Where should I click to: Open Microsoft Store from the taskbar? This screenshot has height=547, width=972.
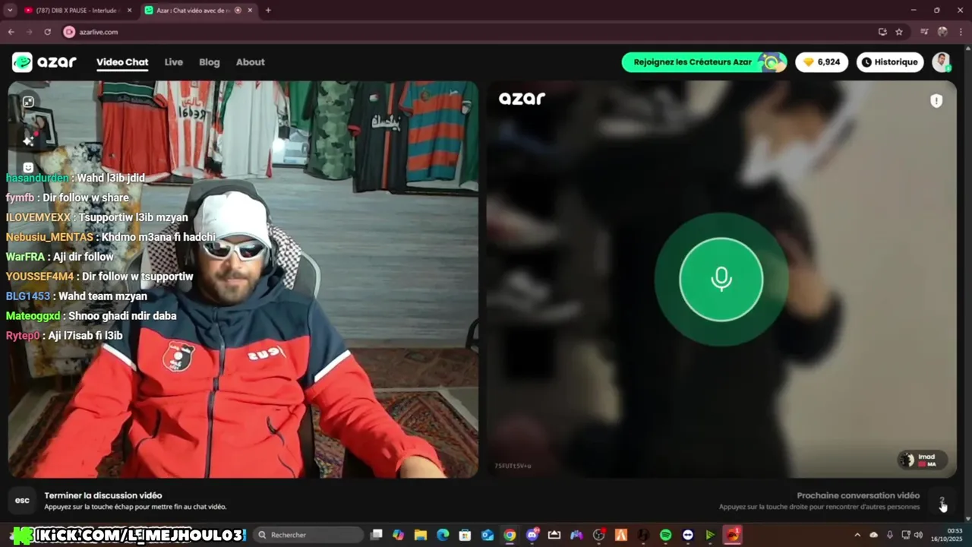click(x=465, y=535)
